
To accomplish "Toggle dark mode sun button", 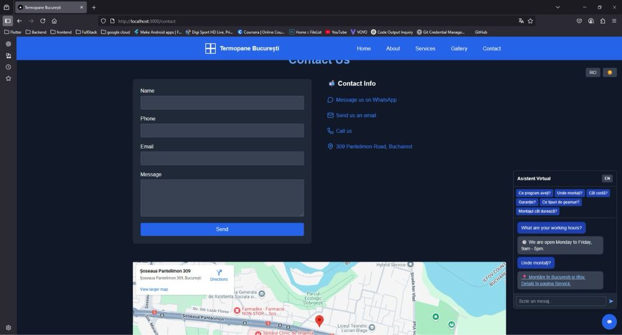I will pos(610,72).
